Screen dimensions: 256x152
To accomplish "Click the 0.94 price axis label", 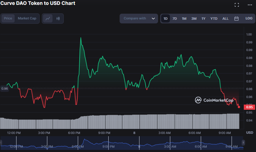I will (249, 120).
